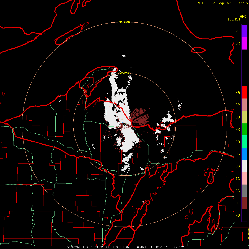Screen dimensions: 249x249
Task: Click the UK magenta color swatch in legend
Action: tap(244, 43)
